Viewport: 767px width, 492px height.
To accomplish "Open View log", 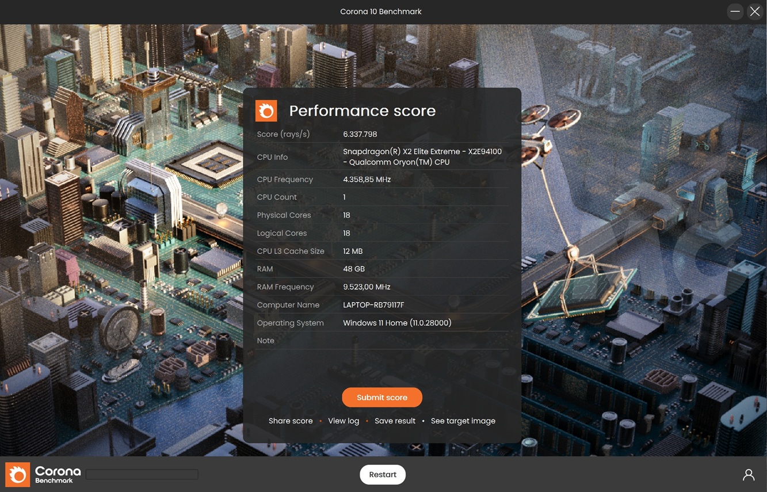I will (x=344, y=421).
